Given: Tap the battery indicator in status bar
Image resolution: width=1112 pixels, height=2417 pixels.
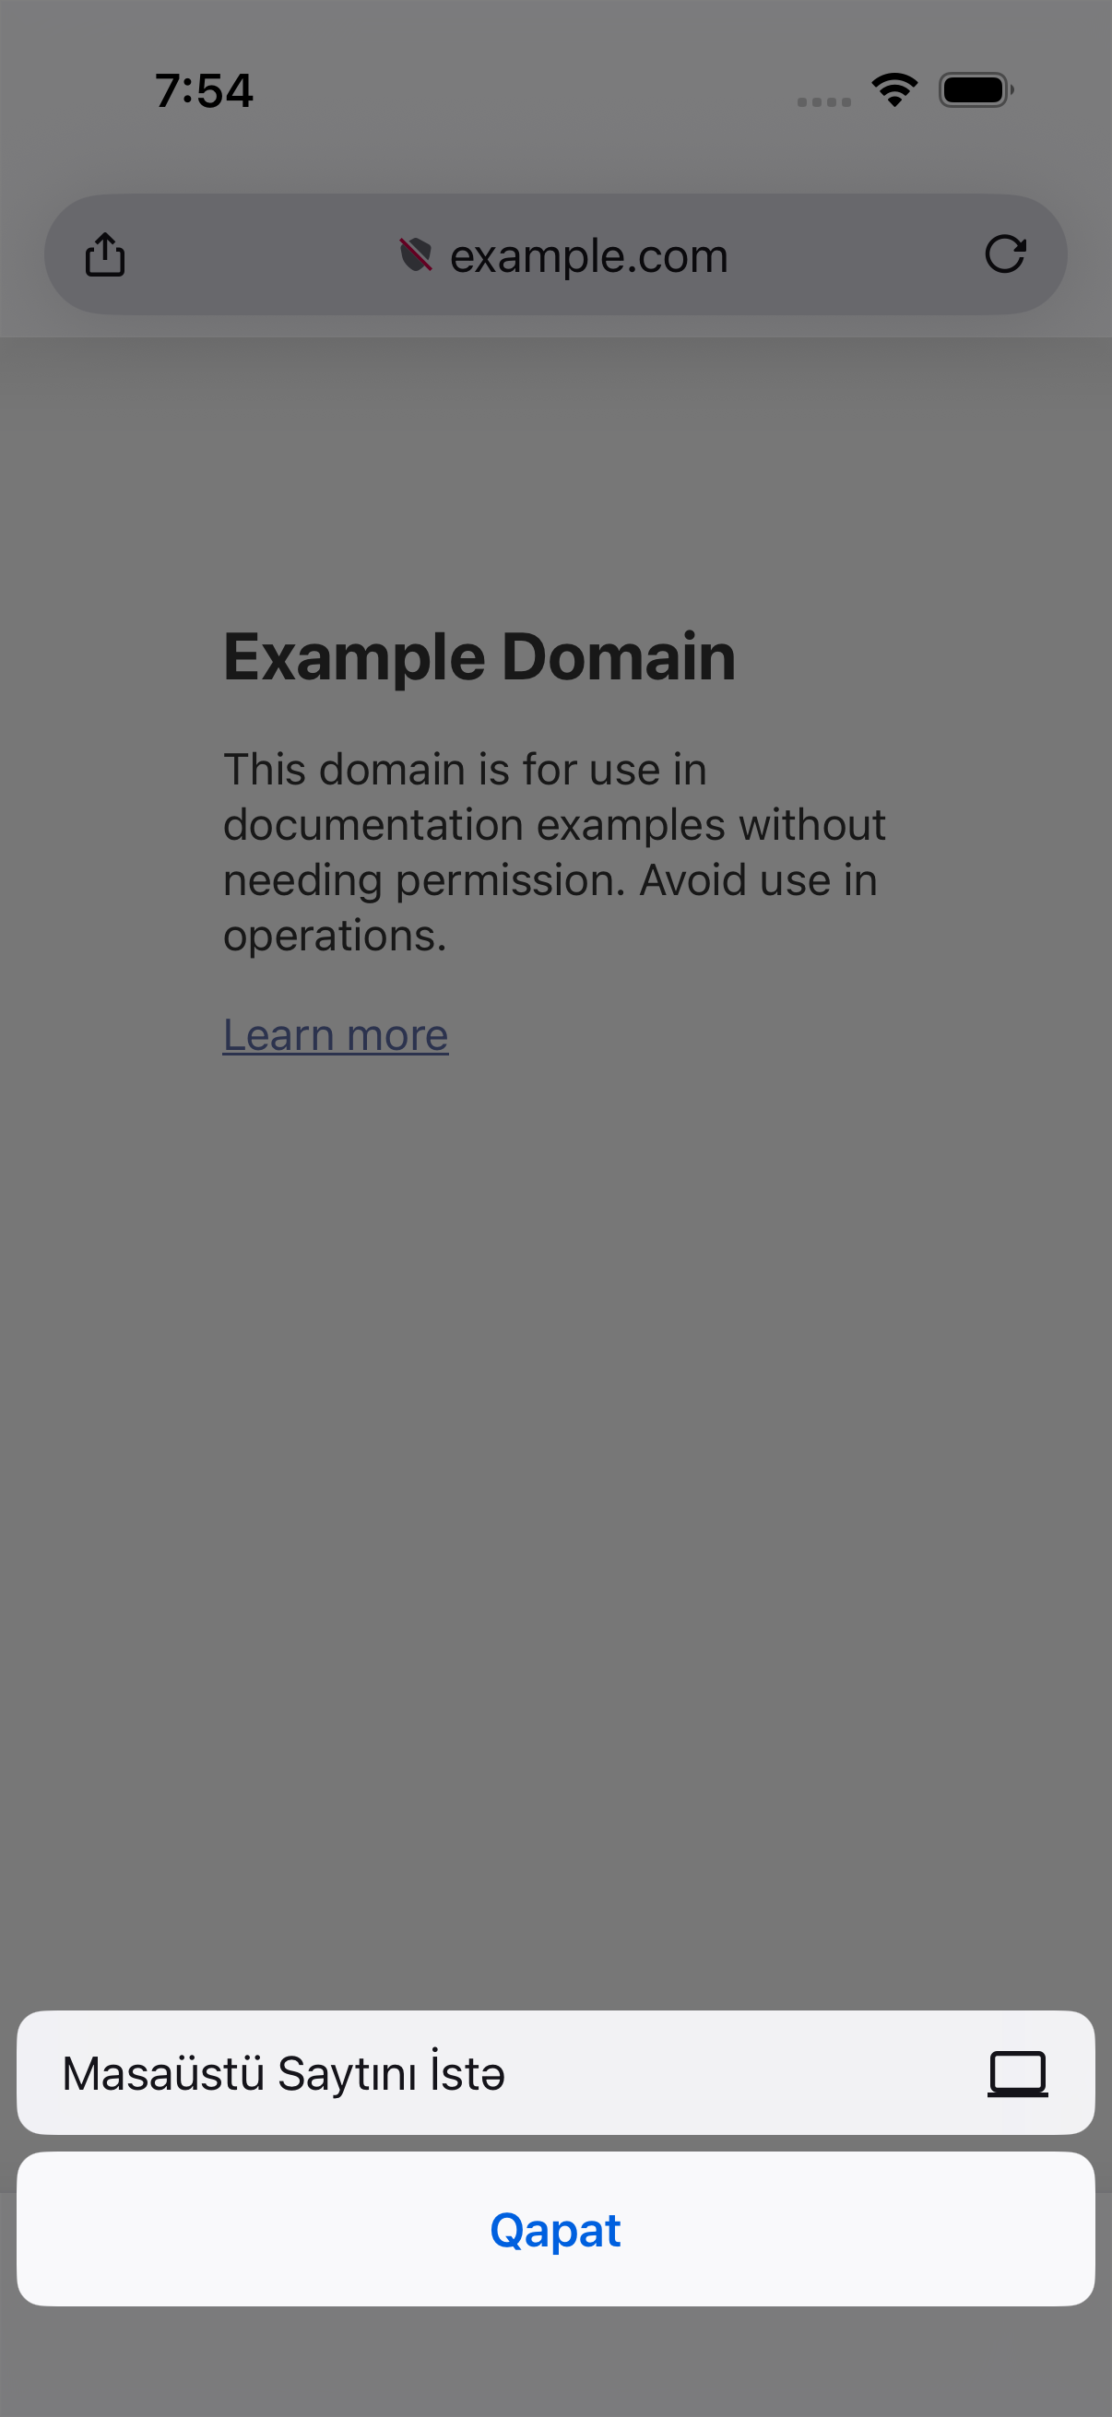Looking at the screenshot, I should tap(976, 90).
